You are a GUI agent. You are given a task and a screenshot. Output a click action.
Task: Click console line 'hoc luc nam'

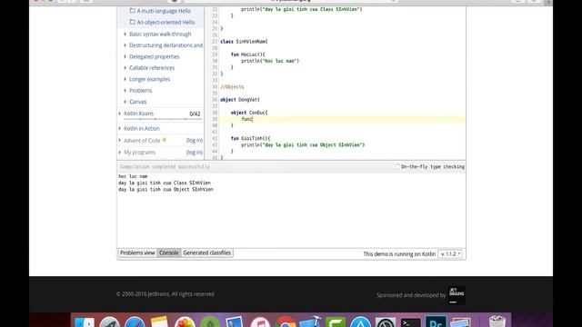pyautogui.click(x=133, y=176)
